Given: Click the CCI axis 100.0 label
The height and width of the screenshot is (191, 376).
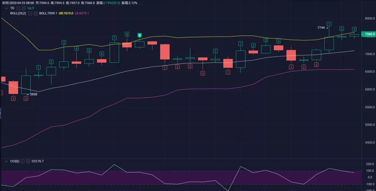Looking at the screenshot, I should 370,171.
